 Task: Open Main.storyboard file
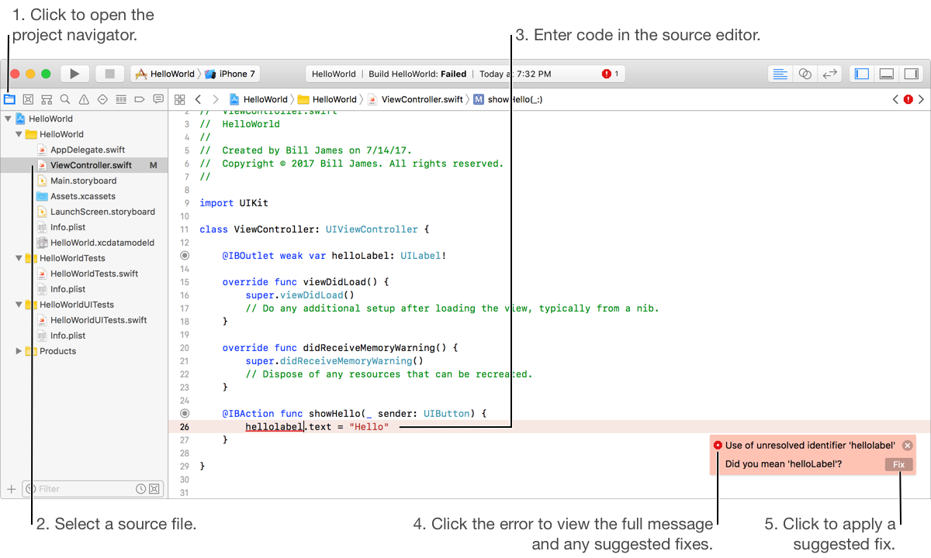click(83, 181)
